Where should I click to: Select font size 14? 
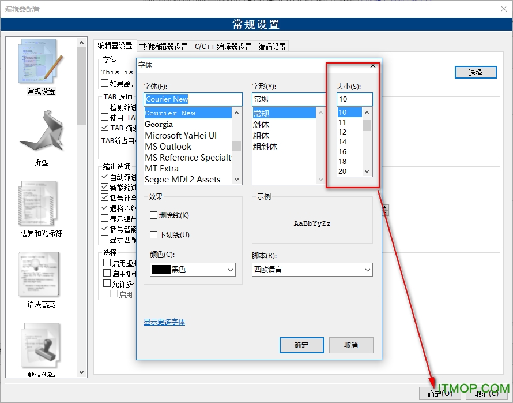(350, 142)
